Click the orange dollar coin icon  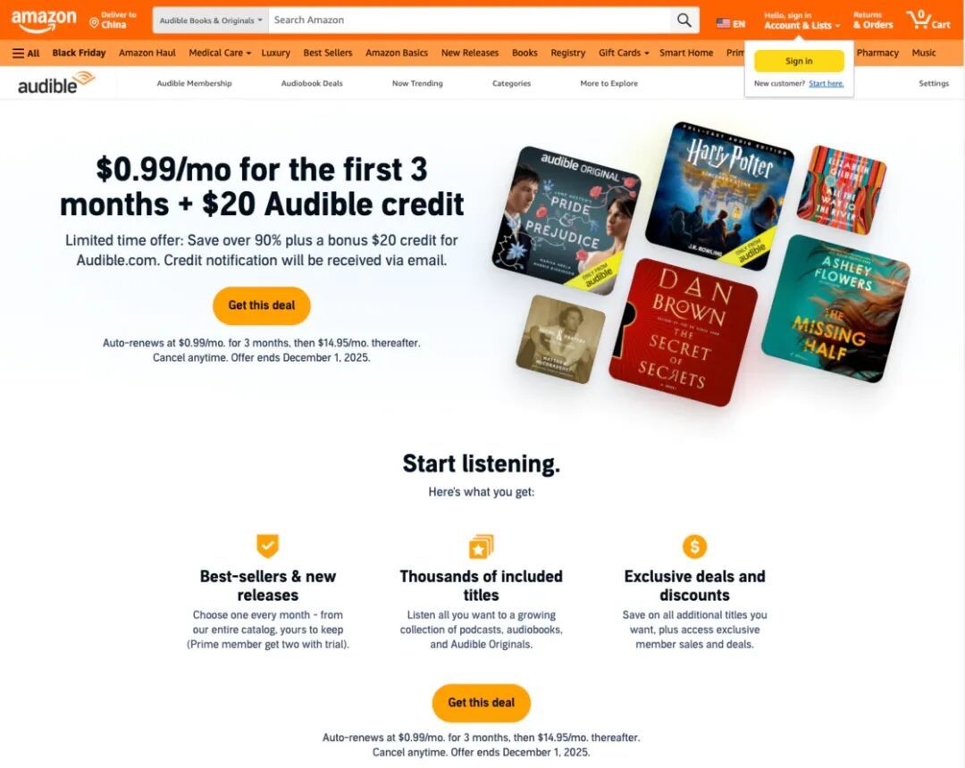tap(694, 546)
